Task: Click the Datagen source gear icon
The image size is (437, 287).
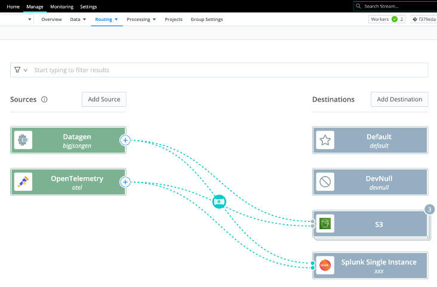Action: point(23,140)
